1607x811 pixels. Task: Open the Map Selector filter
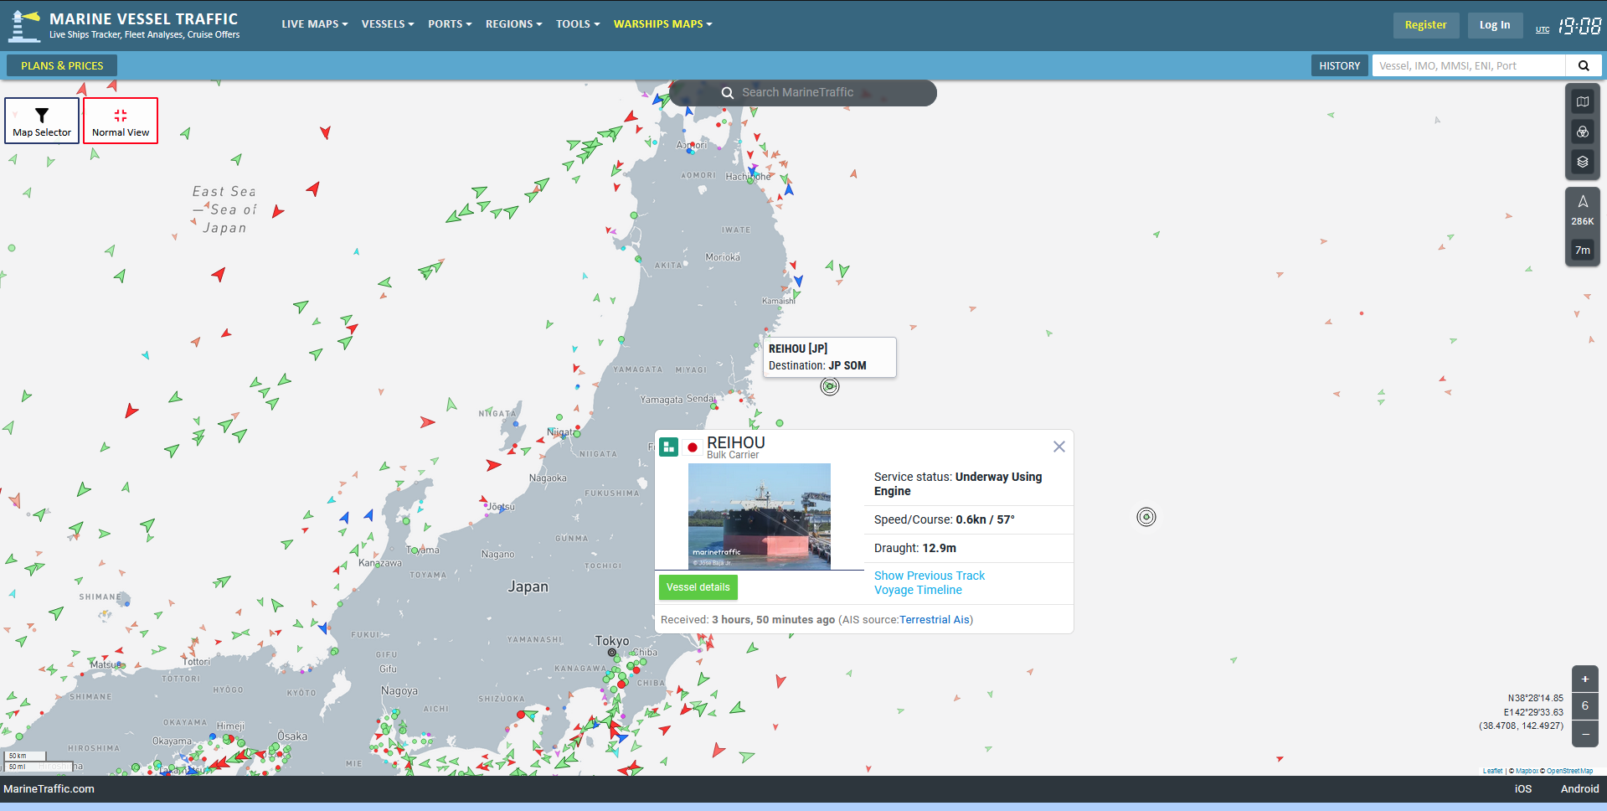click(x=42, y=121)
